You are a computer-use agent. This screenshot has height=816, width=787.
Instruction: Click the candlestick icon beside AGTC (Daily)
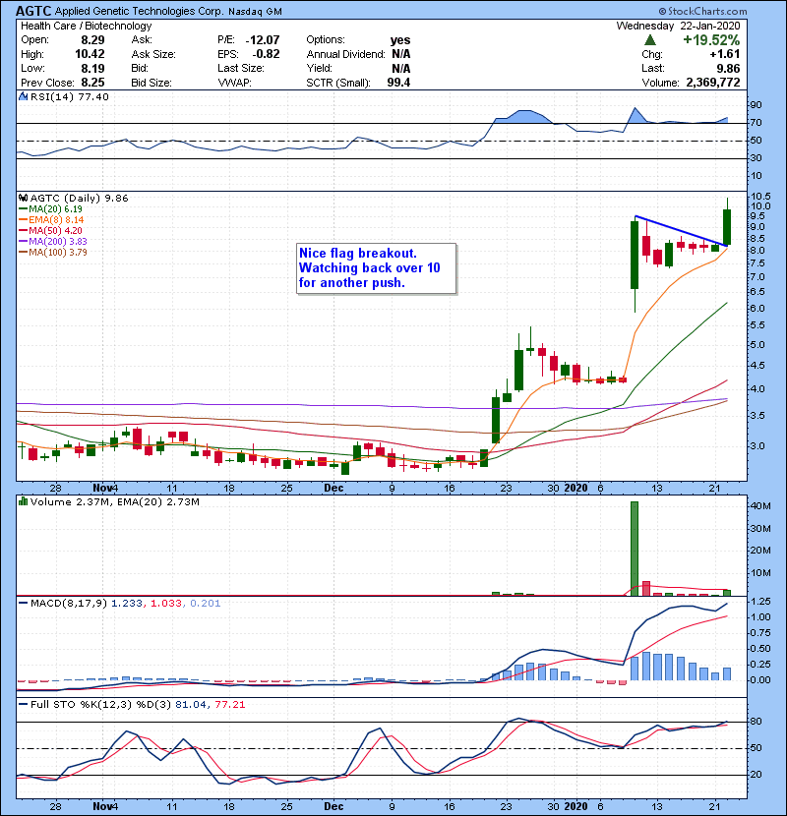[24, 198]
